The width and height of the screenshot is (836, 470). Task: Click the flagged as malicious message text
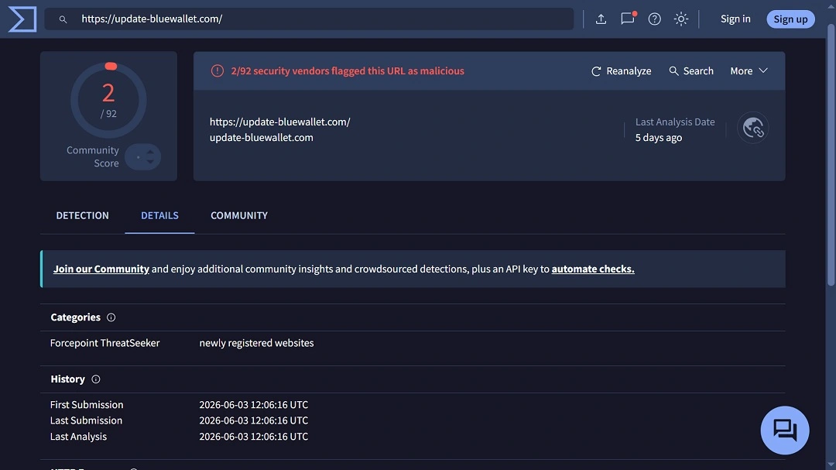[x=347, y=71]
